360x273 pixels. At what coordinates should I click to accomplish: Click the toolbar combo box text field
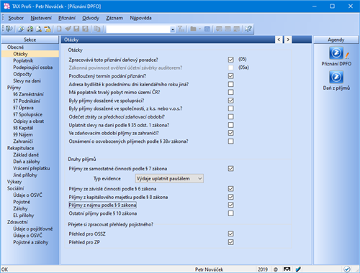click(x=138, y=29)
